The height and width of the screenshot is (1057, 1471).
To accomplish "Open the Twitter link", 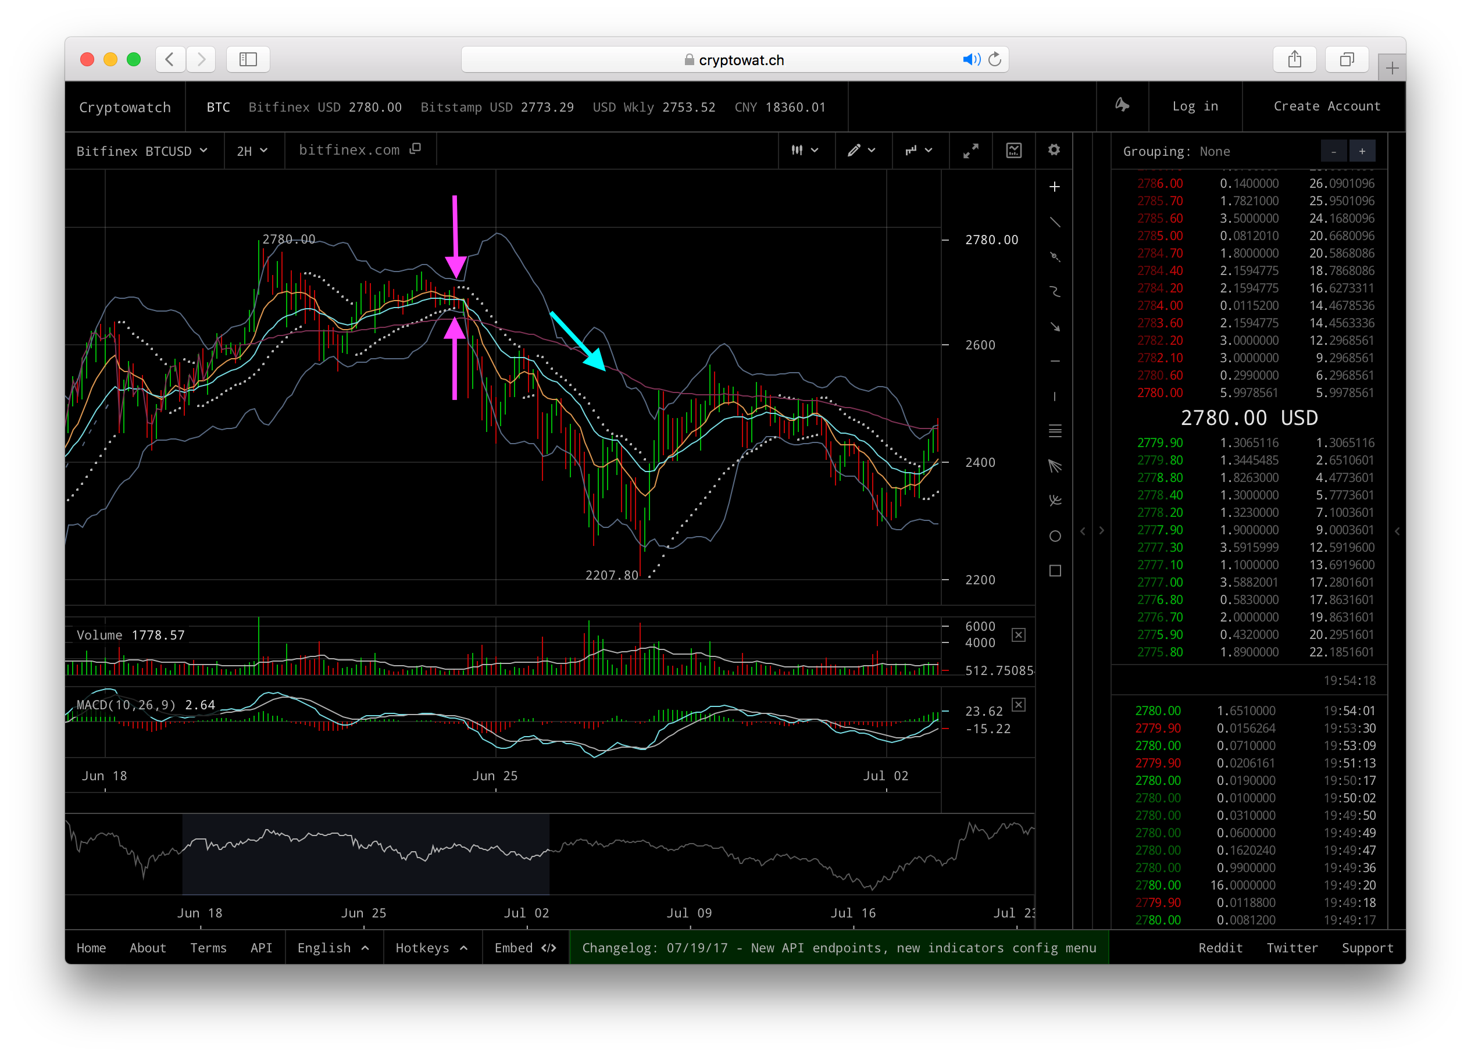I will [1292, 948].
